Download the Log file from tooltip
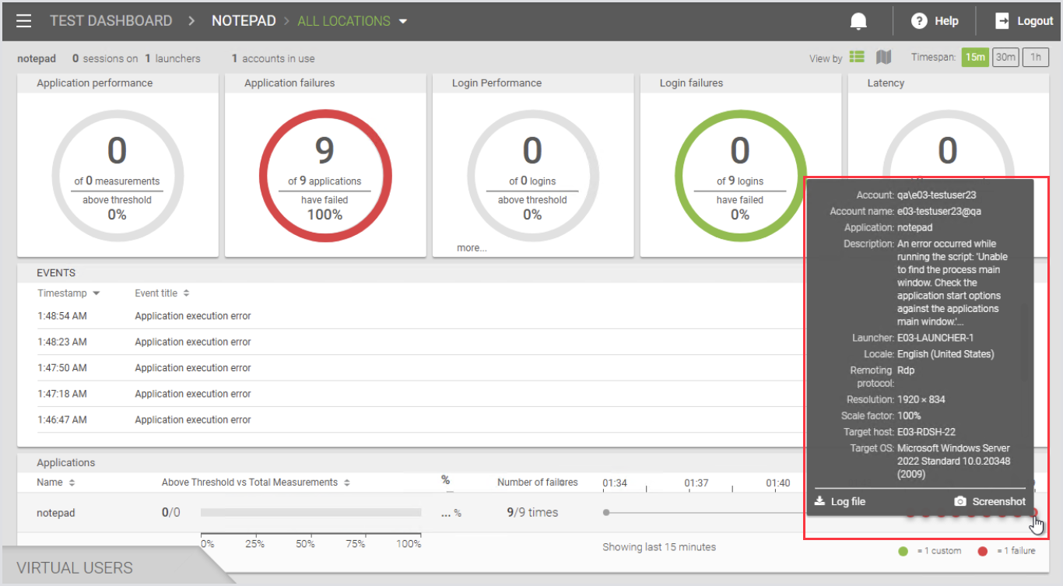This screenshot has height=586, width=1063. (840, 502)
